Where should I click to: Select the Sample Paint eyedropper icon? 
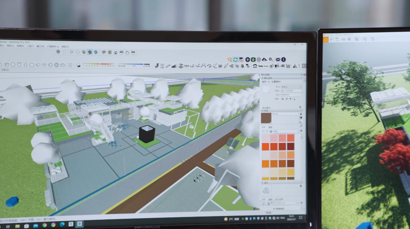click(x=301, y=126)
